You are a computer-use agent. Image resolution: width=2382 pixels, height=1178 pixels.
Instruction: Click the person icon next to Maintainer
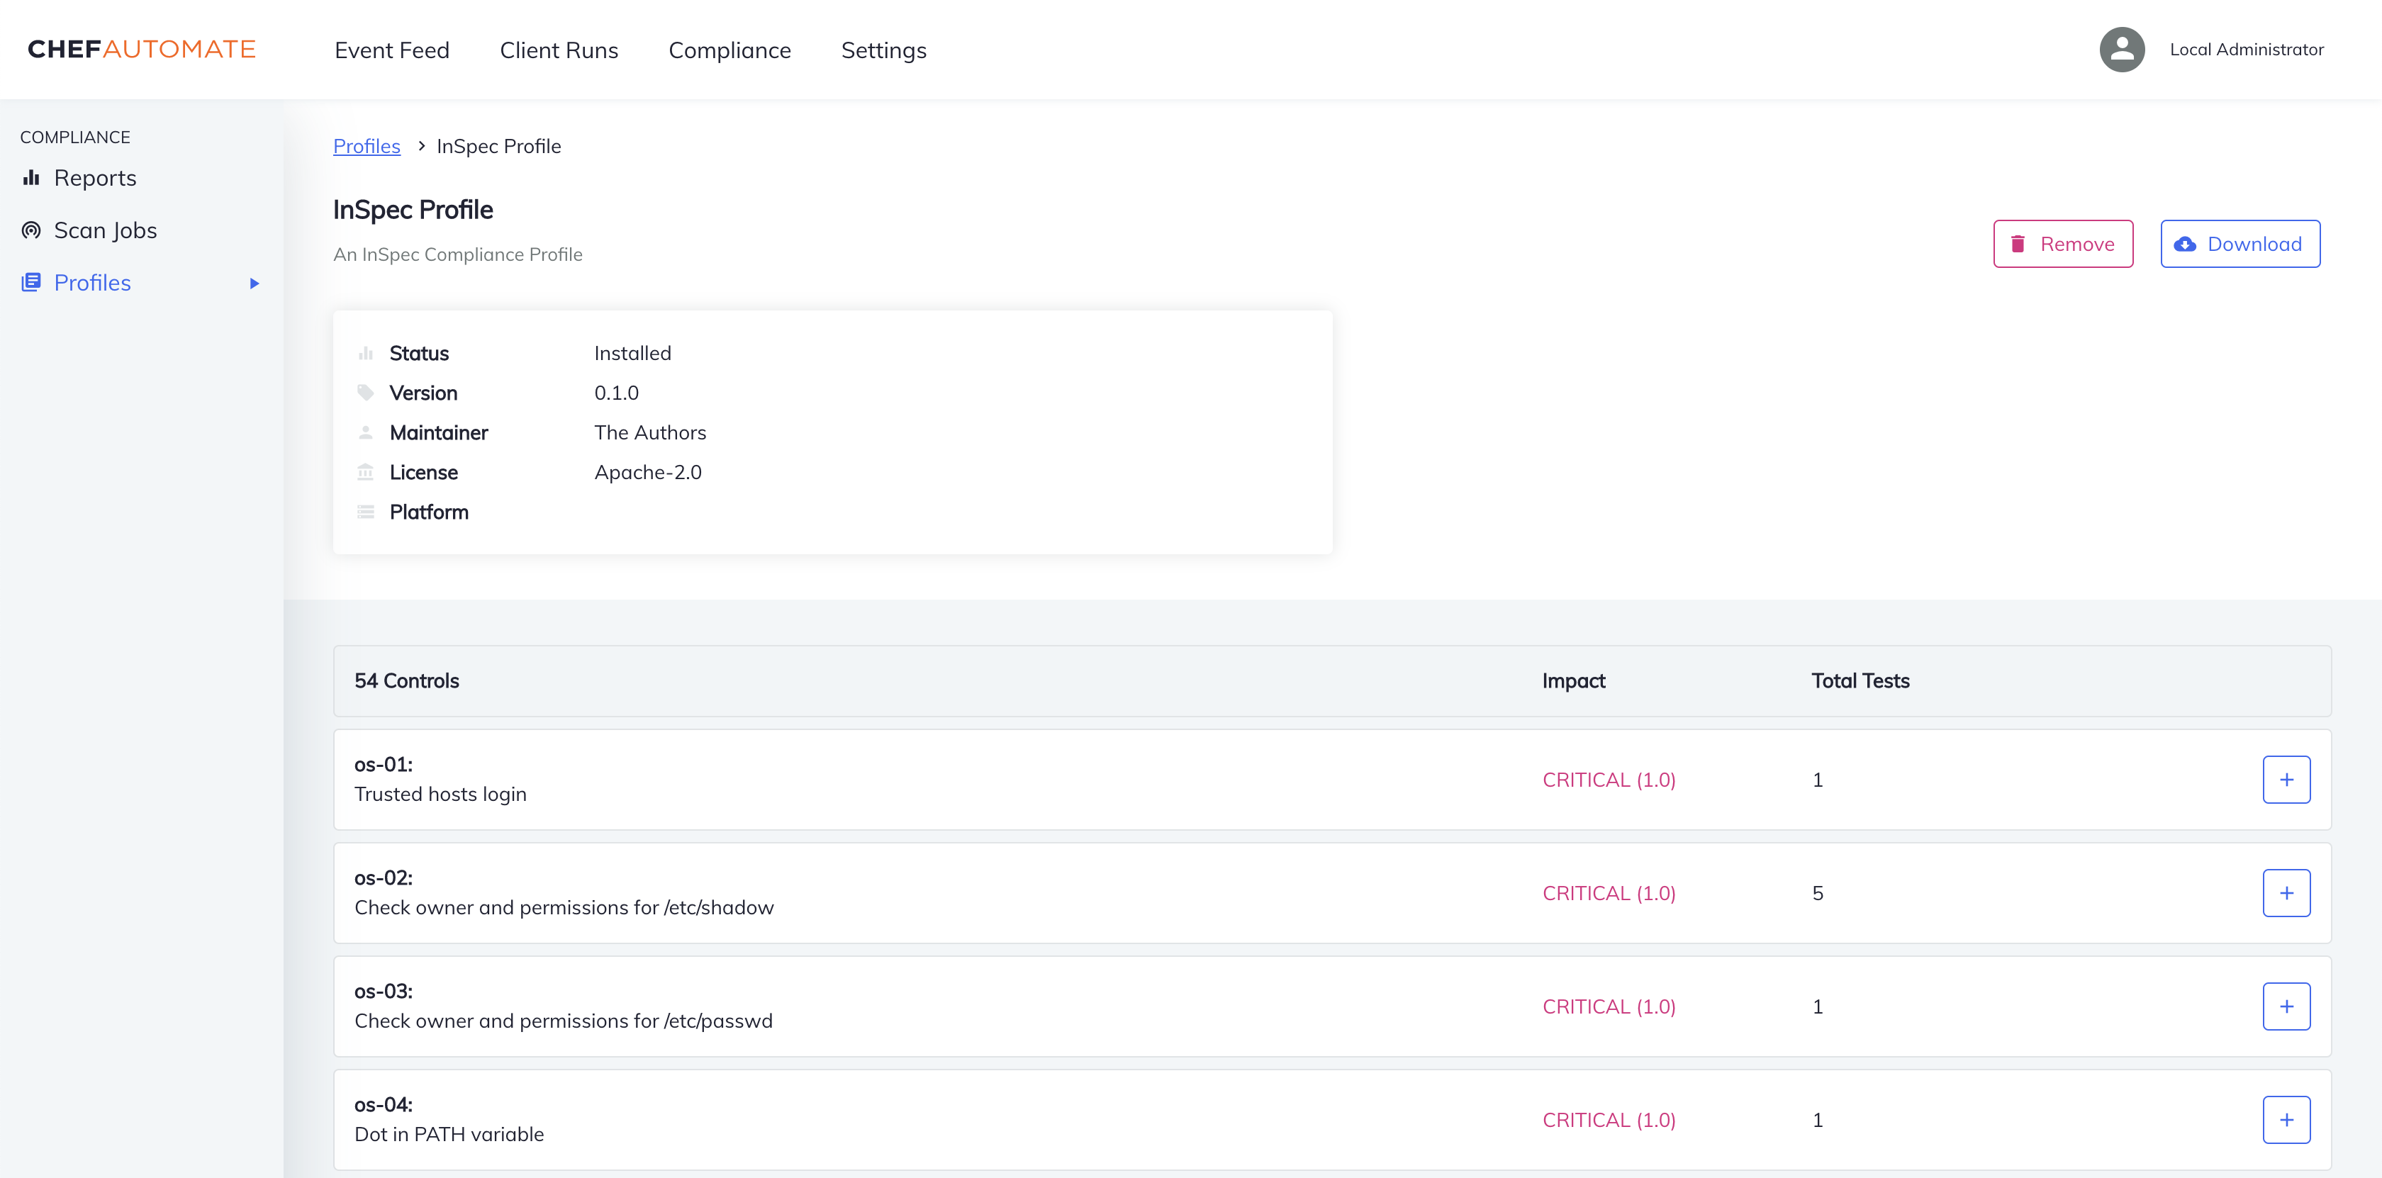coord(367,432)
